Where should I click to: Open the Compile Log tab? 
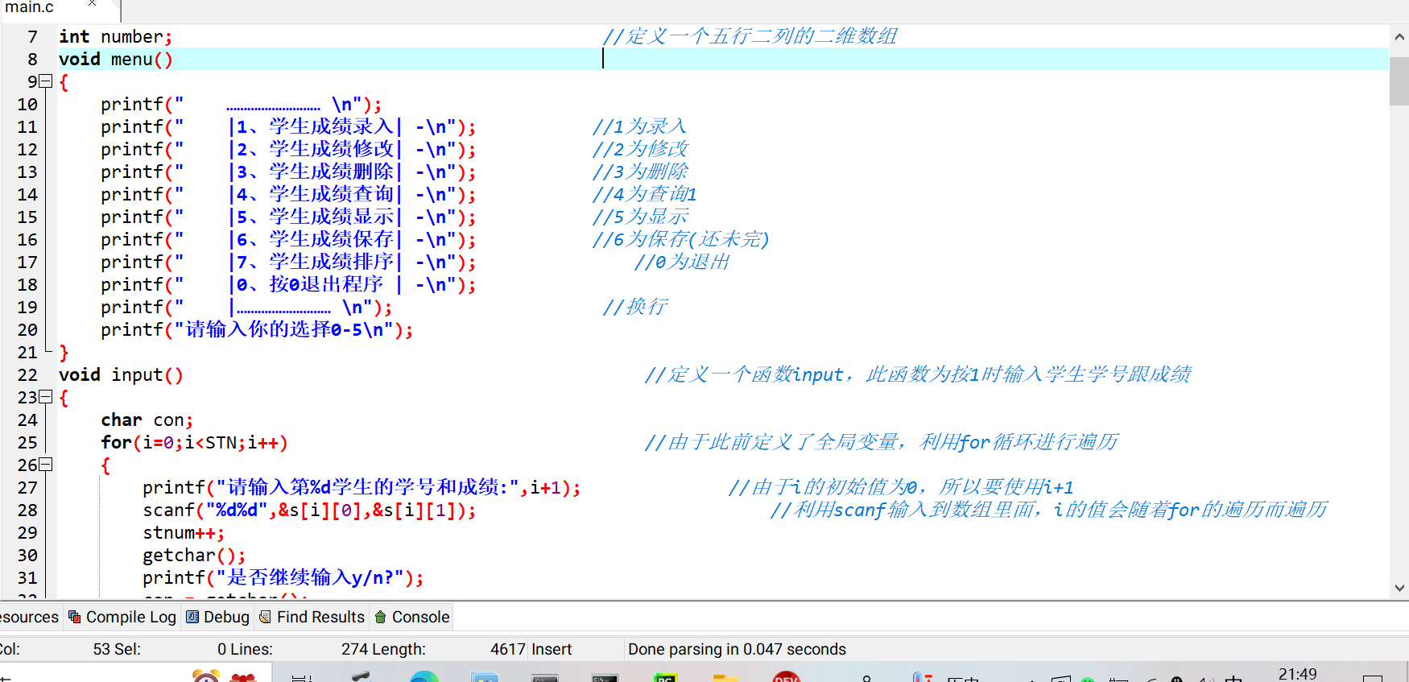[122, 617]
